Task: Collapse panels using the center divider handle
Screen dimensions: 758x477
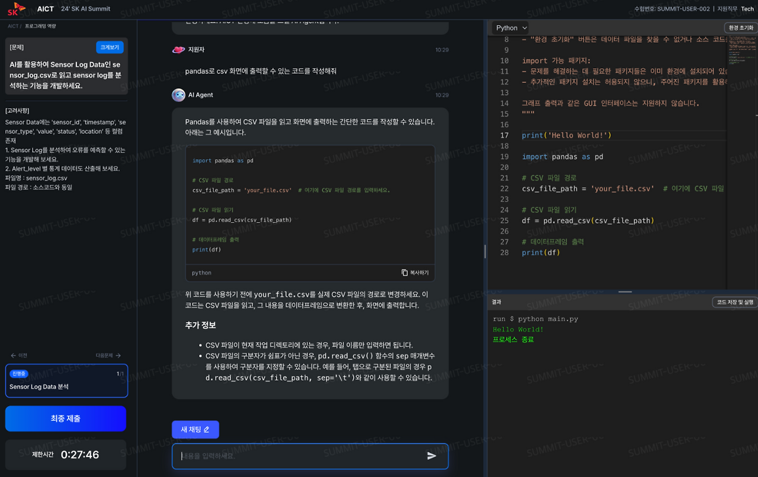Action: point(624,292)
